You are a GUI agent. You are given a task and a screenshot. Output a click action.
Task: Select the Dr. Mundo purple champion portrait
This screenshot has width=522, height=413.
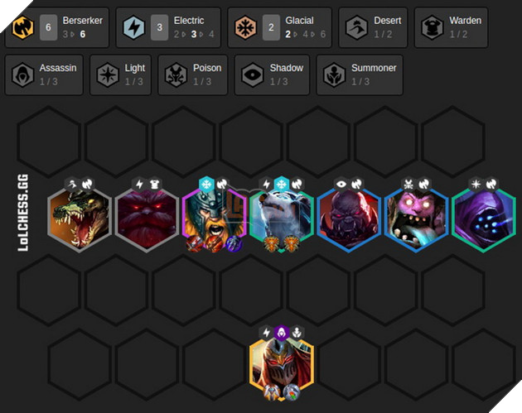[416, 219]
